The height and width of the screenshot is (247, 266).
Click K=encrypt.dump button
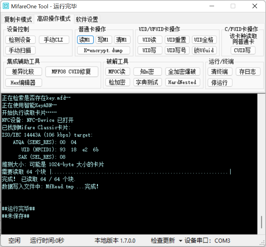click(x=104, y=50)
